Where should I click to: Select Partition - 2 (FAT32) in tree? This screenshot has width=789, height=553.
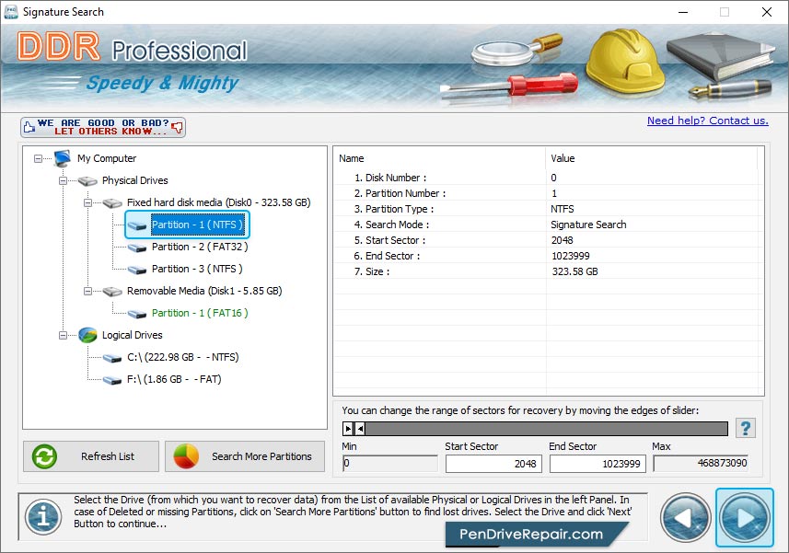[x=200, y=247]
